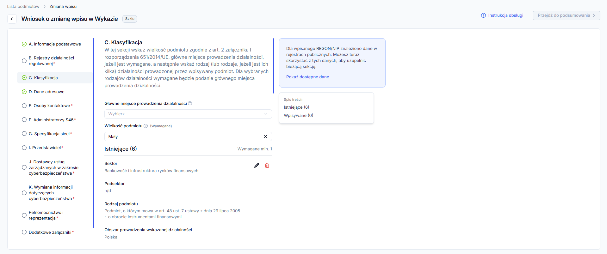Image resolution: width=607 pixels, height=254 pixels.
Task: Open B. Rejestry działalności regulowanej section
Action: [x=51, y=61]
